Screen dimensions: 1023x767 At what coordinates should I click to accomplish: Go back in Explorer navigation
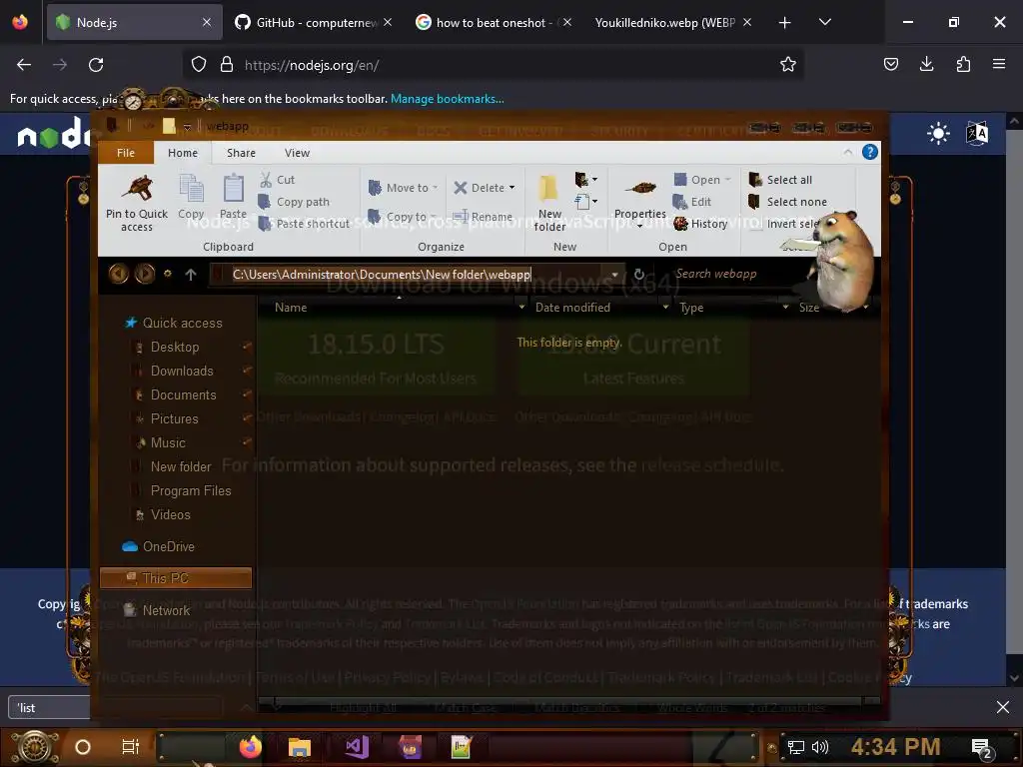119,274
